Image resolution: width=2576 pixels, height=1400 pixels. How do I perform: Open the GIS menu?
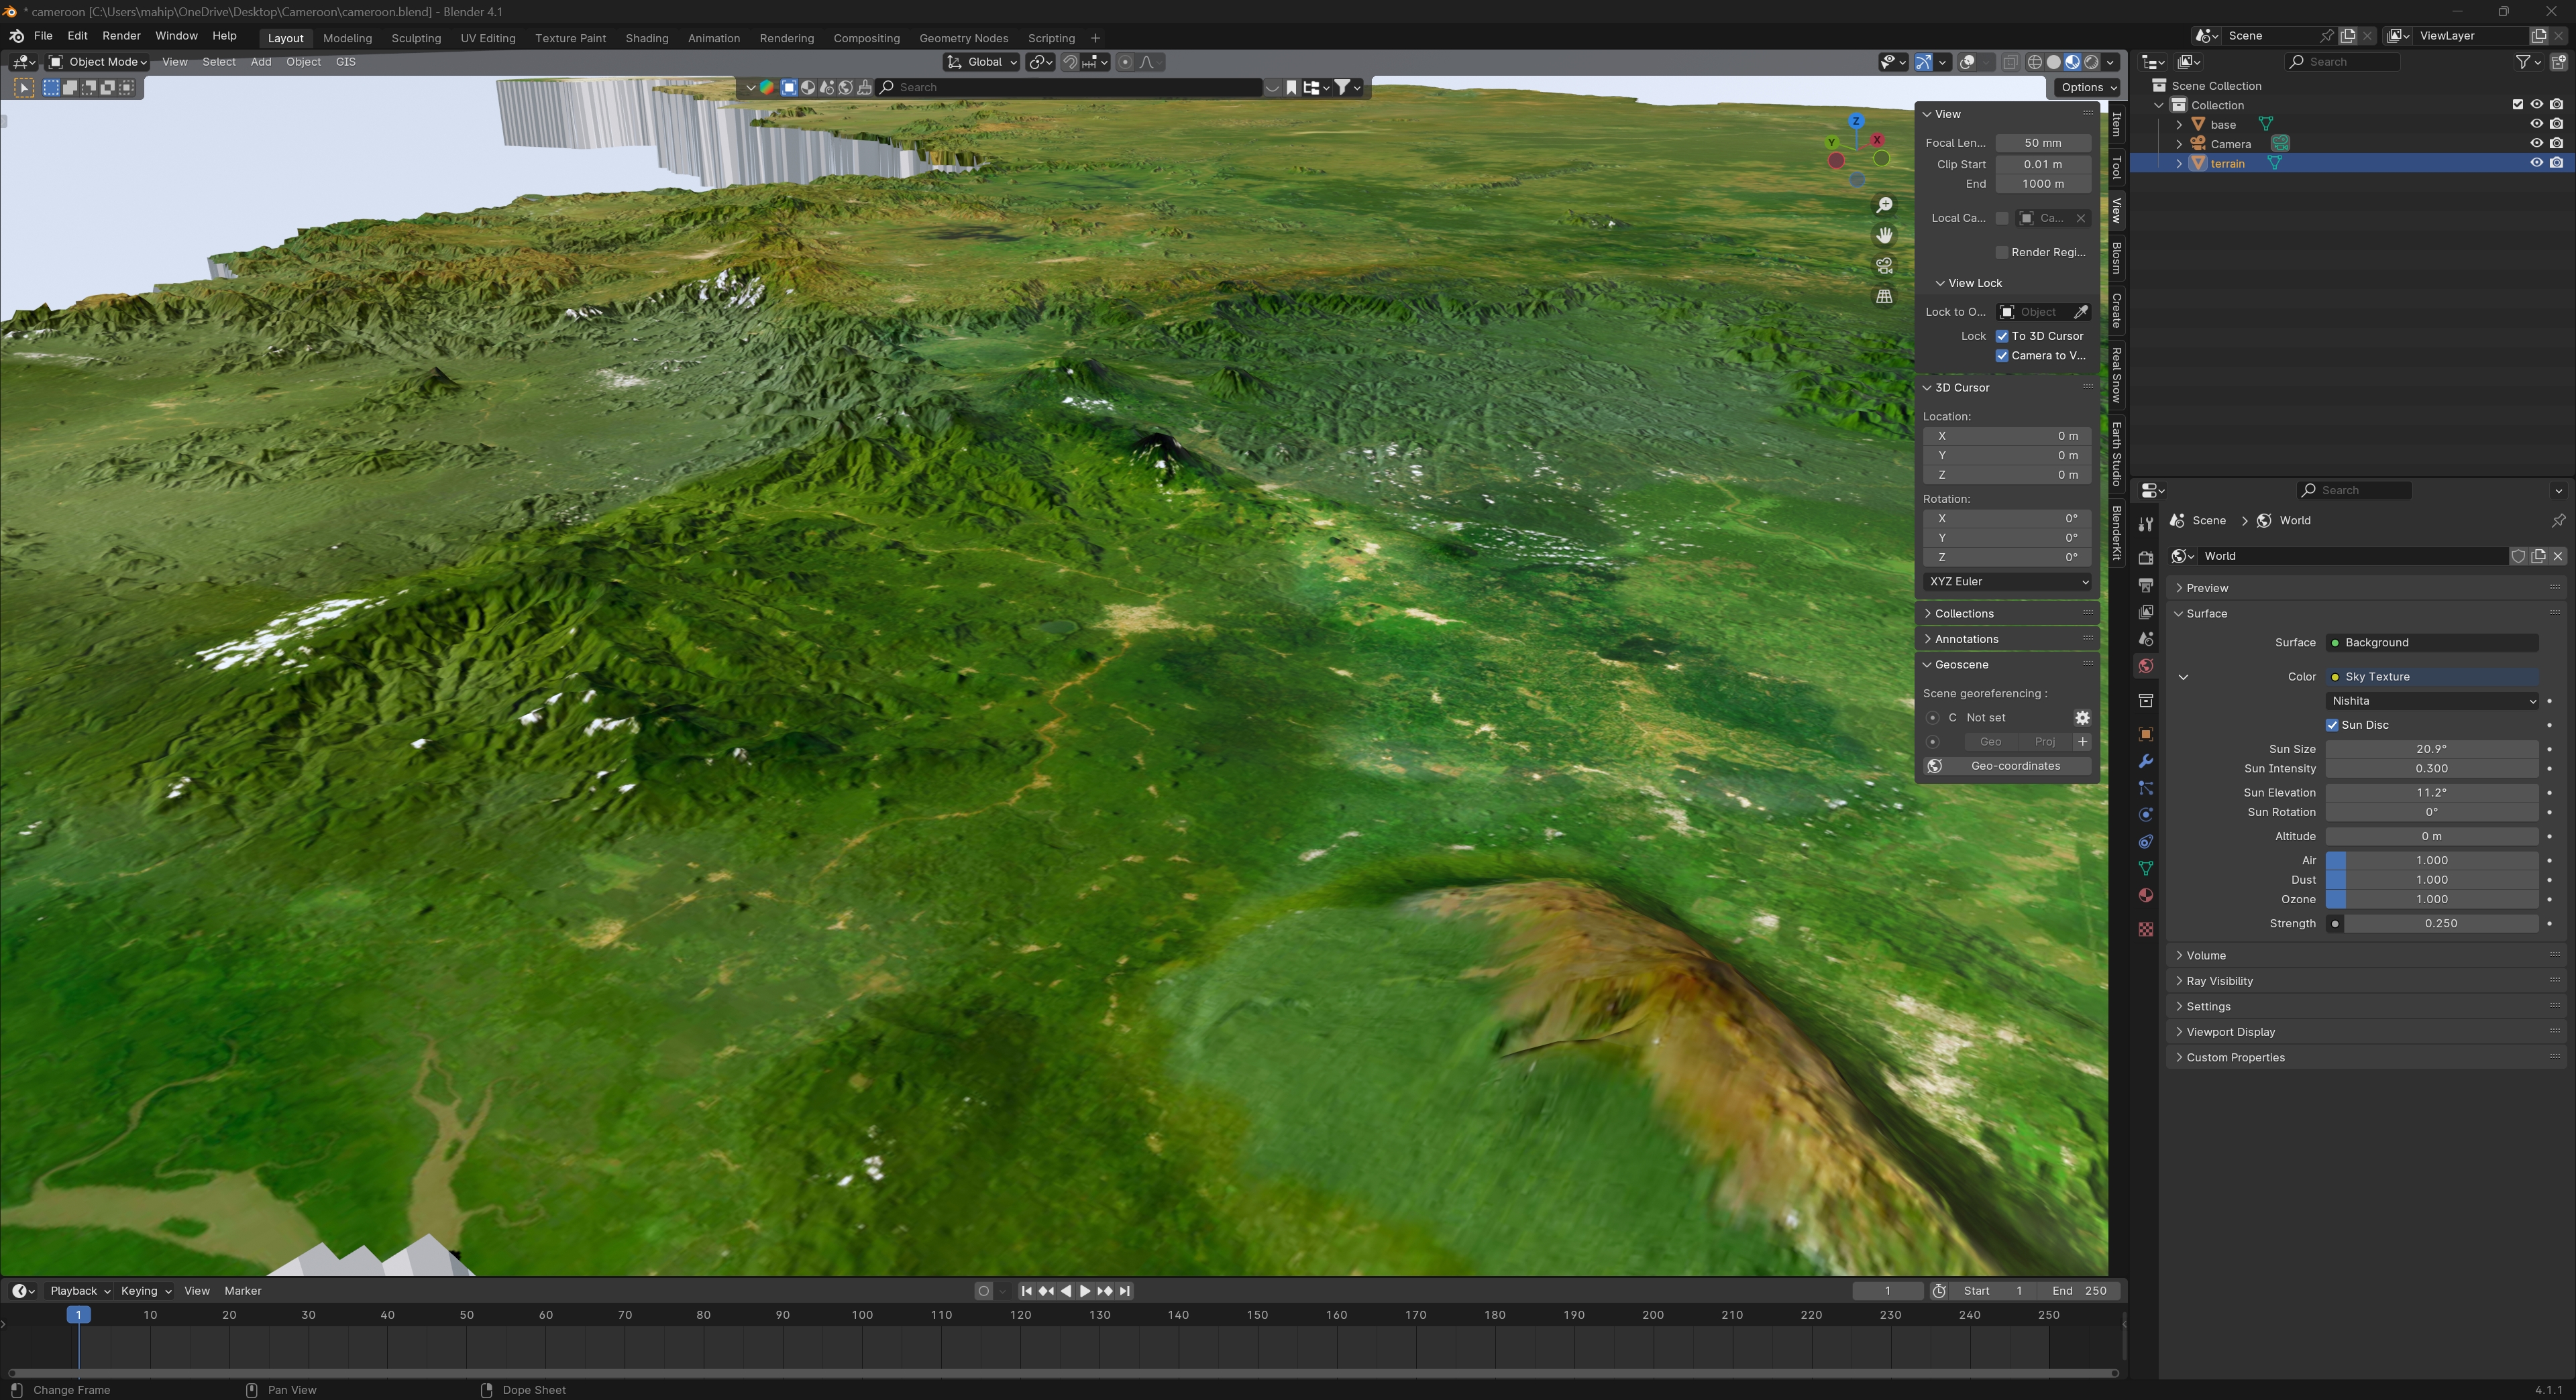[345, 62]
